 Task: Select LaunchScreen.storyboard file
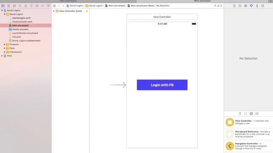coord(26,33)
